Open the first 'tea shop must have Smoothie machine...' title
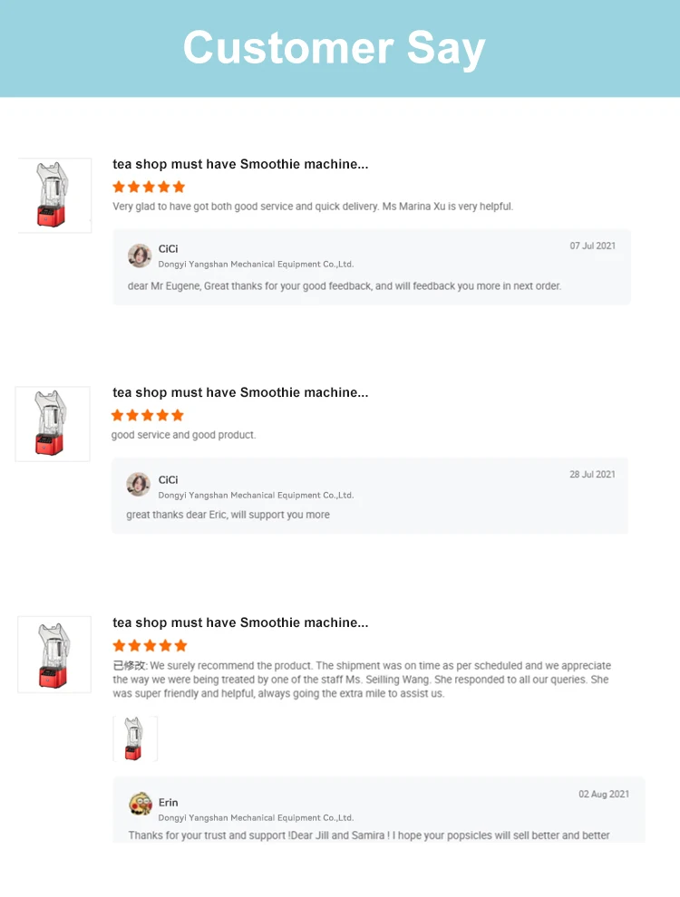 coord(240,164)
